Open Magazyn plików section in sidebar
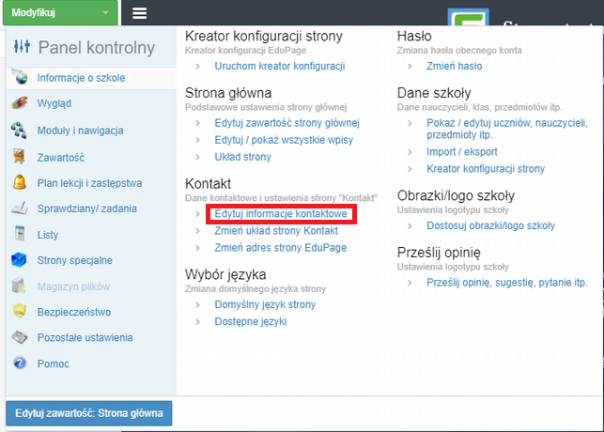The image size is (604, 432). [x=73, y=286]
